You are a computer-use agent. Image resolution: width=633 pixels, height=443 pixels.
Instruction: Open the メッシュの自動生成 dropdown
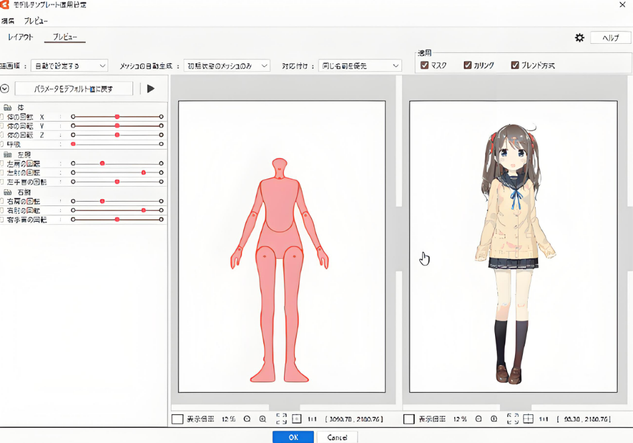(x=227, y=66)
